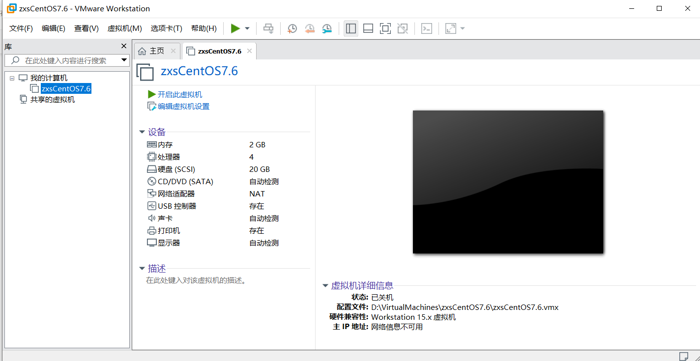Open the stretch display dropdown arrow
This screenshot has width=700, height=361.
[x=463, y=28]
